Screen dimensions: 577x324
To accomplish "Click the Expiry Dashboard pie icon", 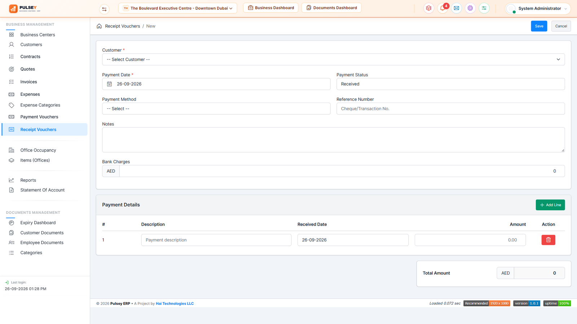I will tap(12, 222).
